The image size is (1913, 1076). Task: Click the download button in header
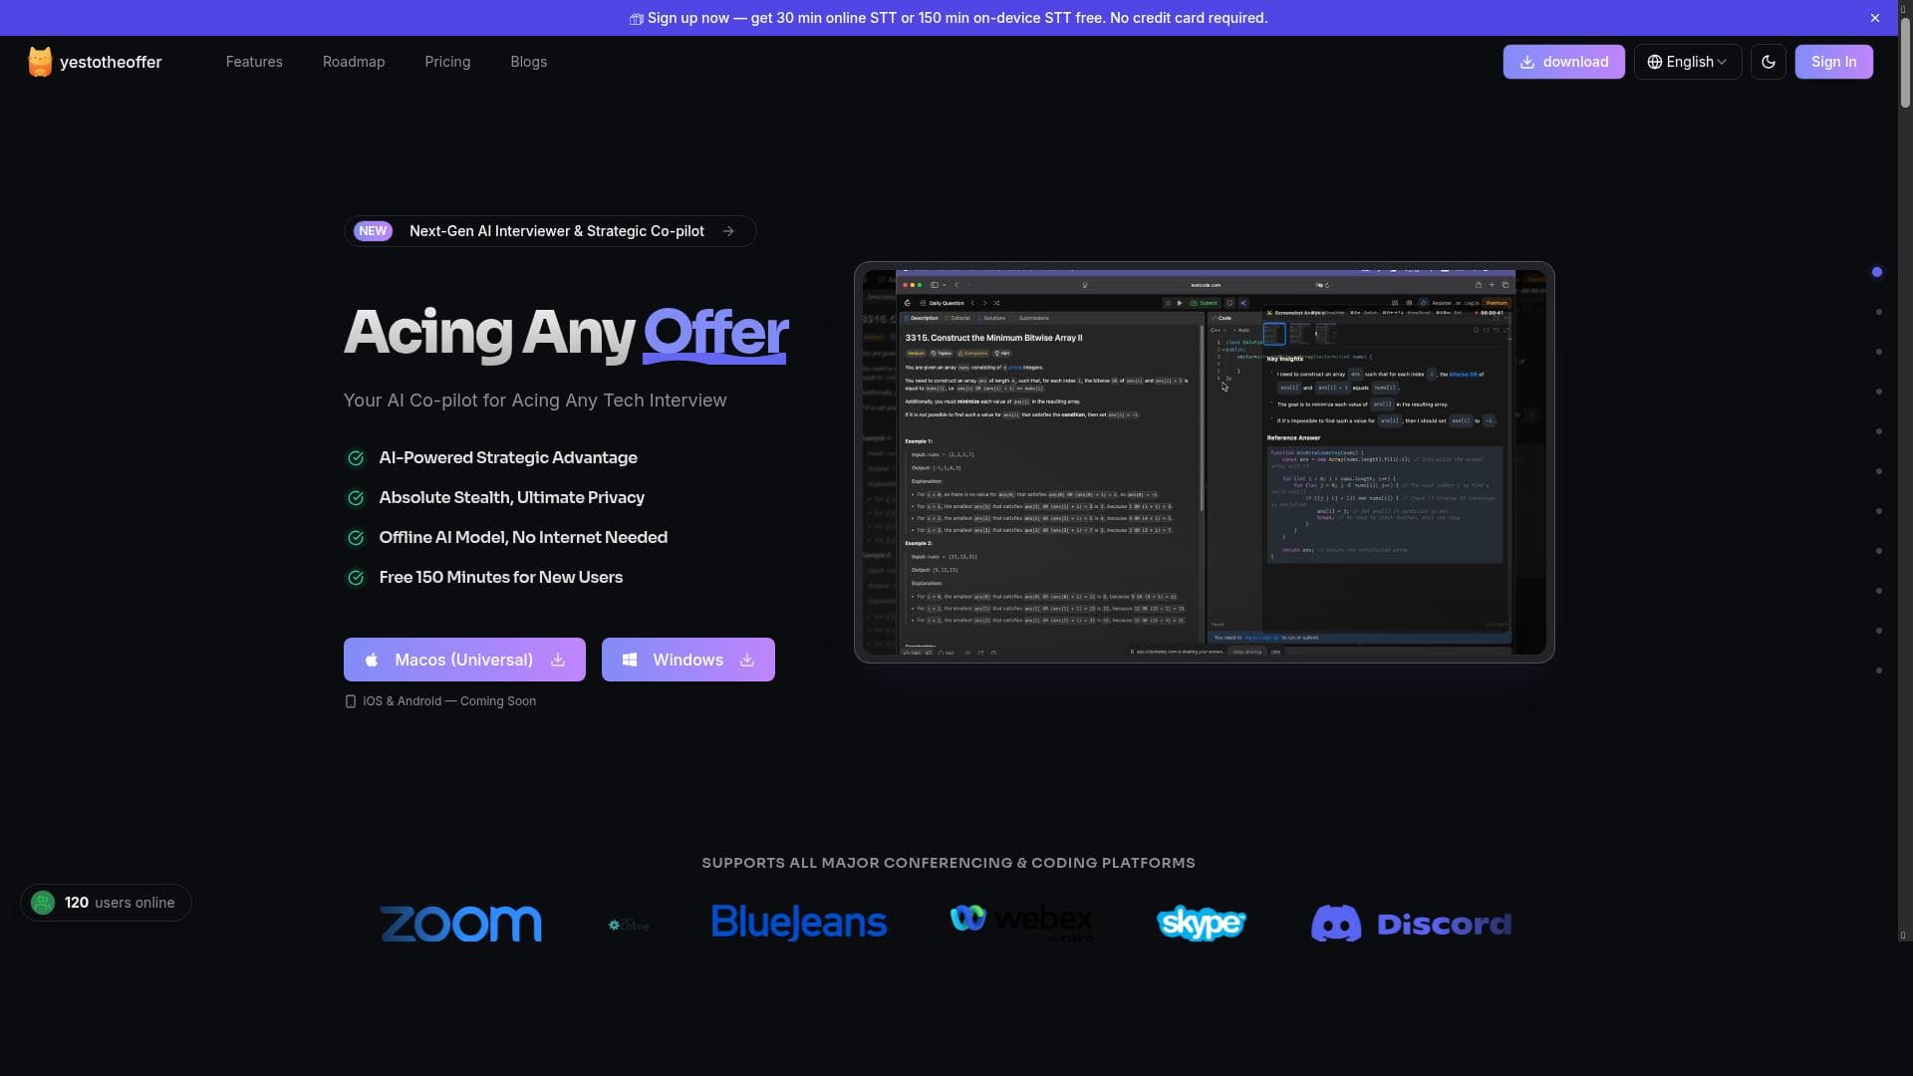1563,62
